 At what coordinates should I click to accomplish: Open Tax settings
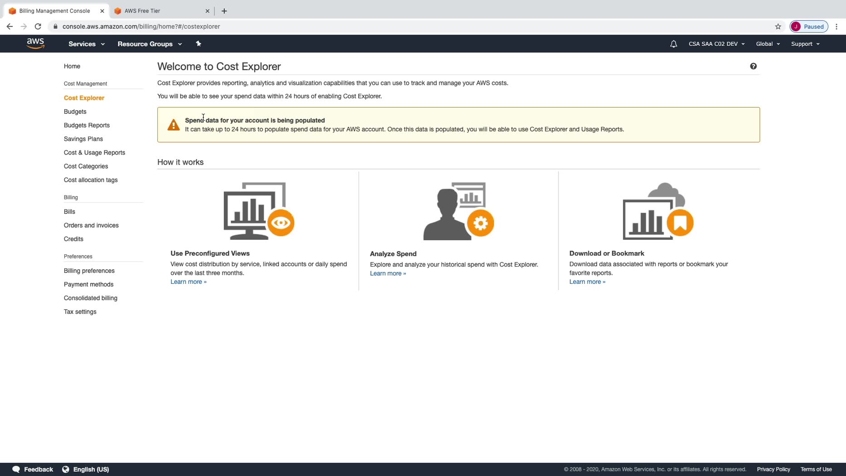80,311
